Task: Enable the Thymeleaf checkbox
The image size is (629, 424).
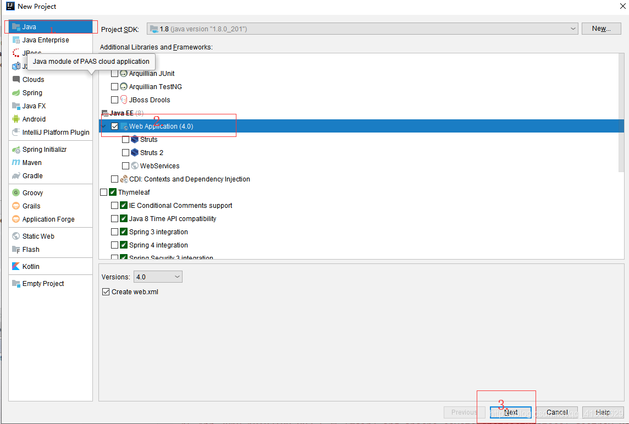Action: click(x=103, y=192)
